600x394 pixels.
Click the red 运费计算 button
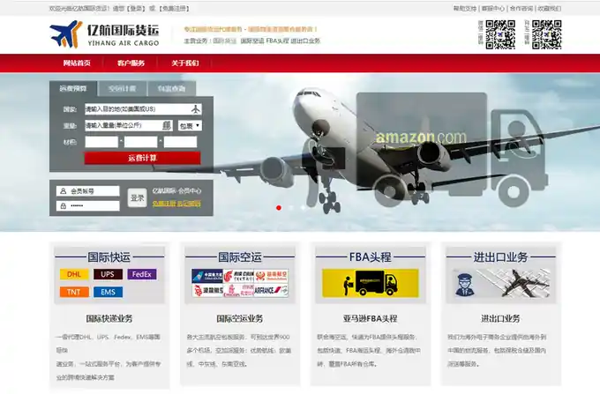(142, 158)
